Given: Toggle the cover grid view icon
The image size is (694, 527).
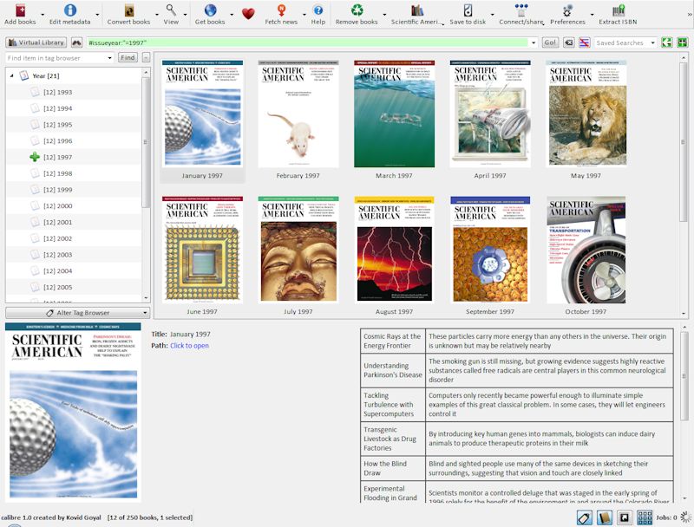Looking at the screenshot, I should pyautogui.click(x=645, y=517).
